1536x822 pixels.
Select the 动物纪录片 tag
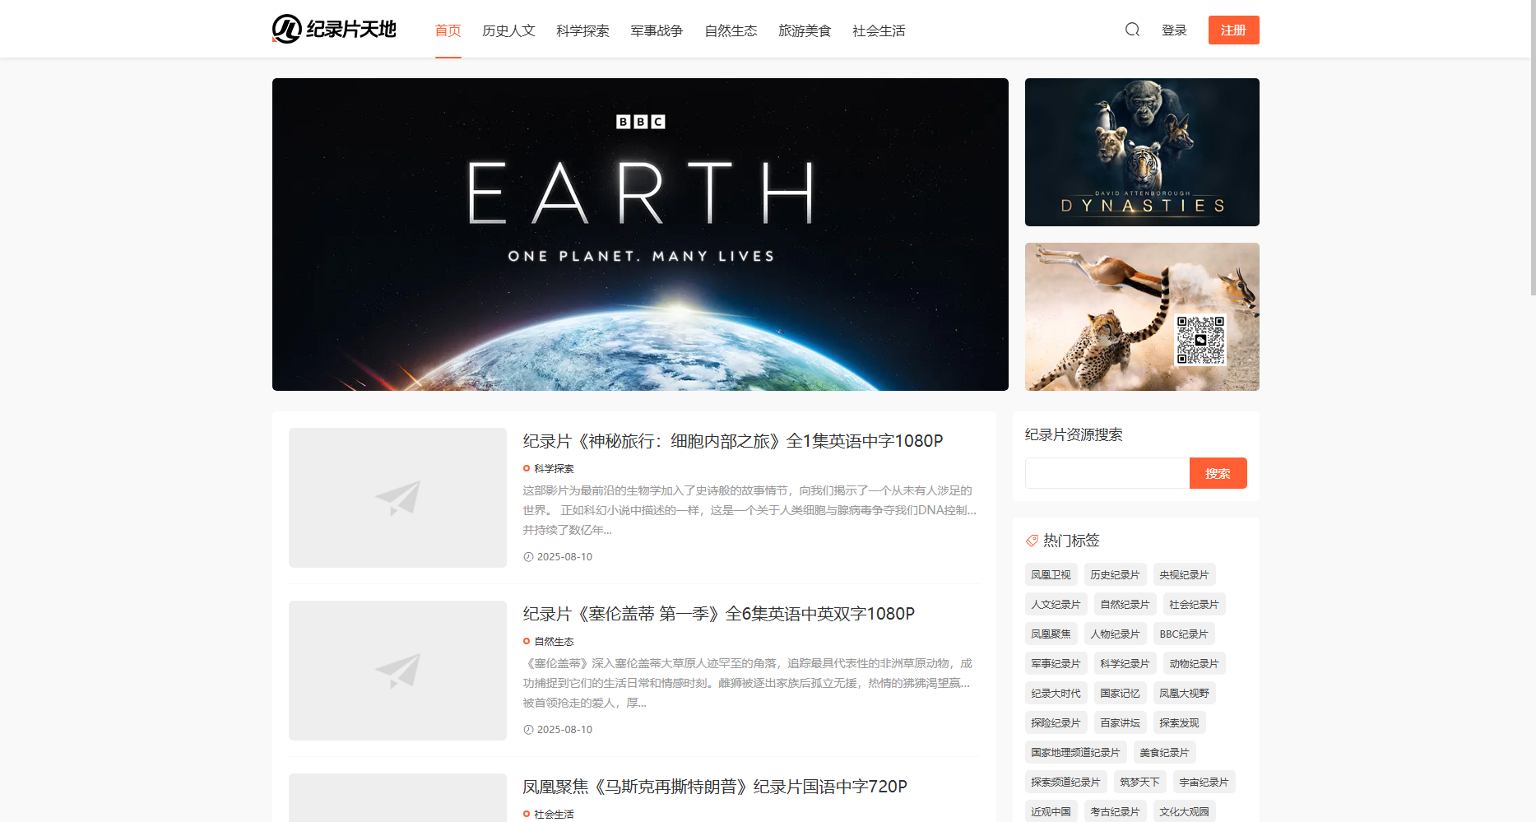pos(1194,664)
